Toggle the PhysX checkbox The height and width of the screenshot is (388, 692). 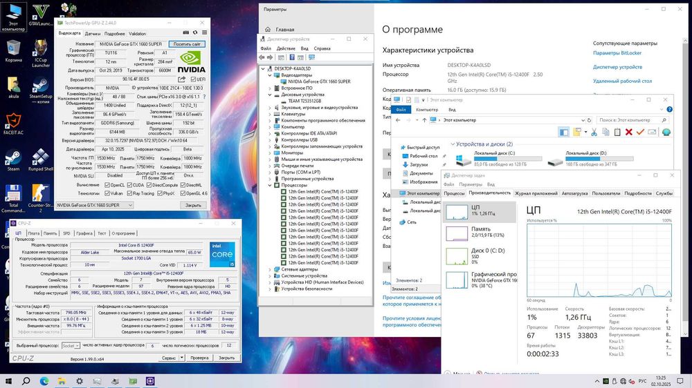coord(160,193)
